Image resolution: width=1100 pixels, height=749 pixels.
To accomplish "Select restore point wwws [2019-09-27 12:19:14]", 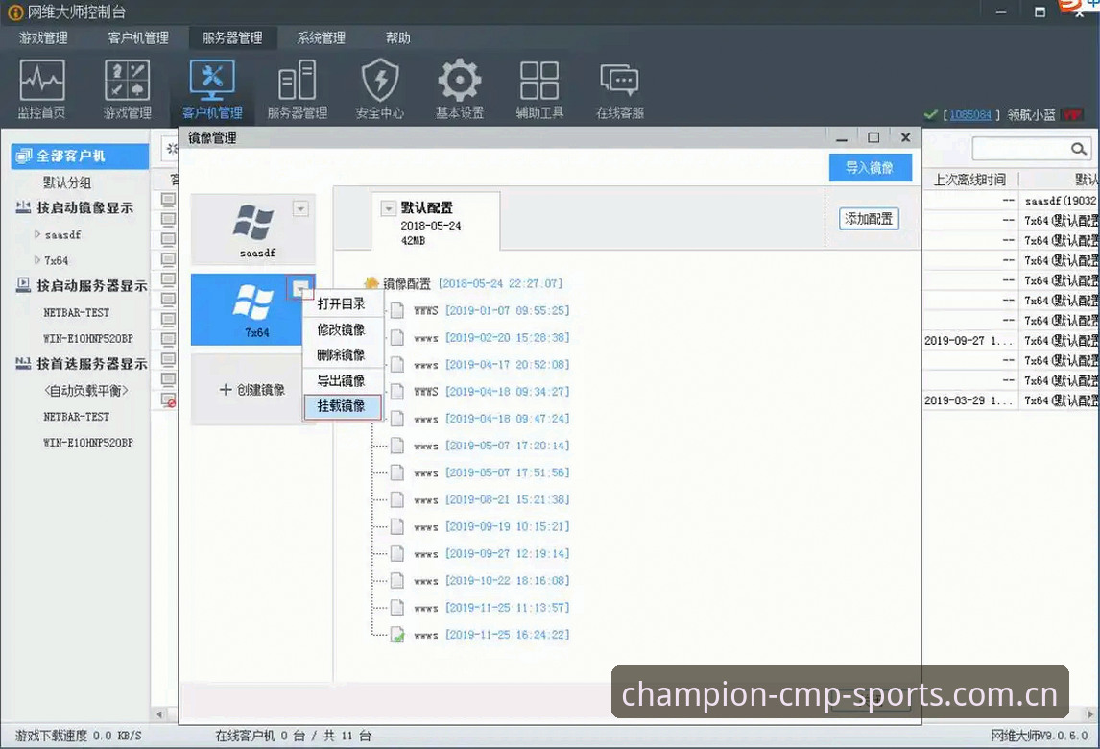I will coord(491,554).
